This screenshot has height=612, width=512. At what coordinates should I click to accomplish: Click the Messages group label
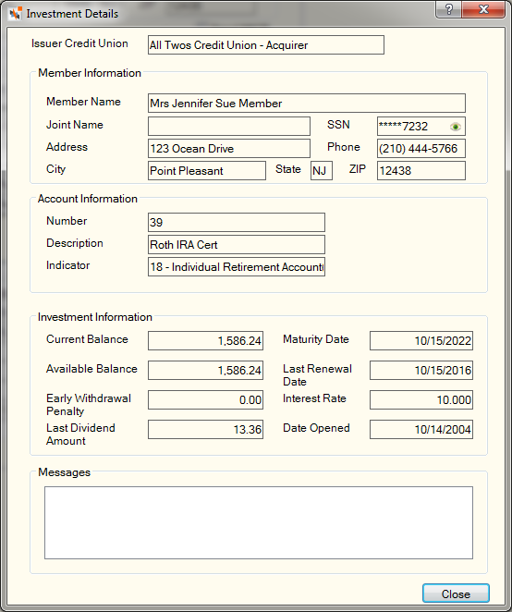tap(64, 472)
